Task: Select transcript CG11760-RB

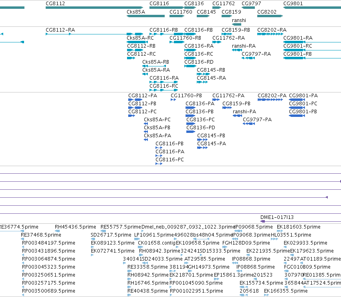Action: pos(177,42)
